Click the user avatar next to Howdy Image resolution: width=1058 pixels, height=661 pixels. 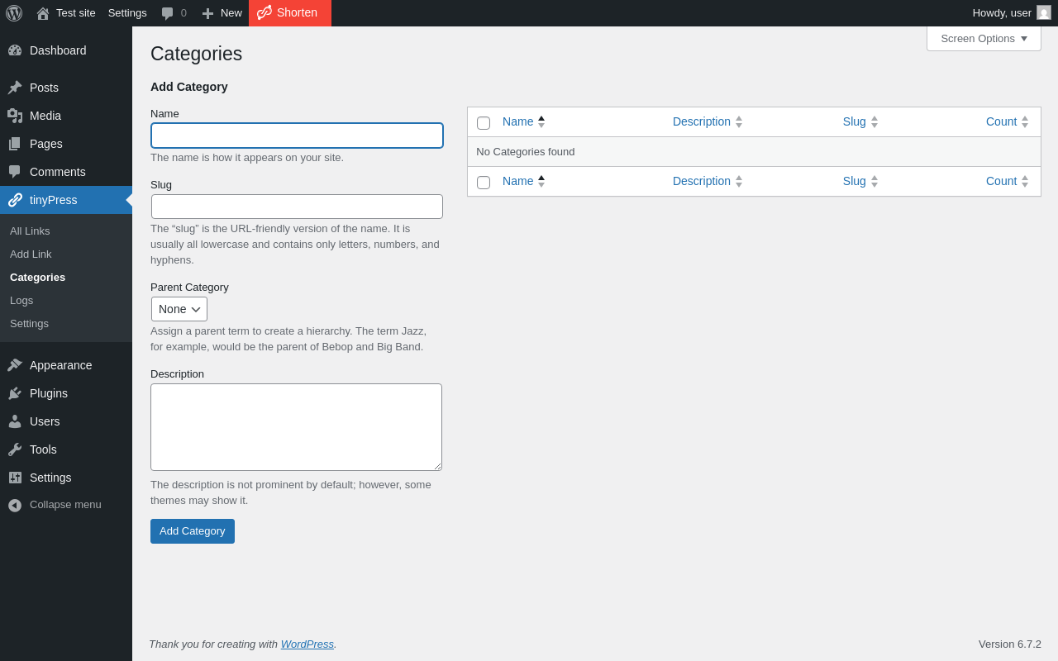[x=1044, y=12]
